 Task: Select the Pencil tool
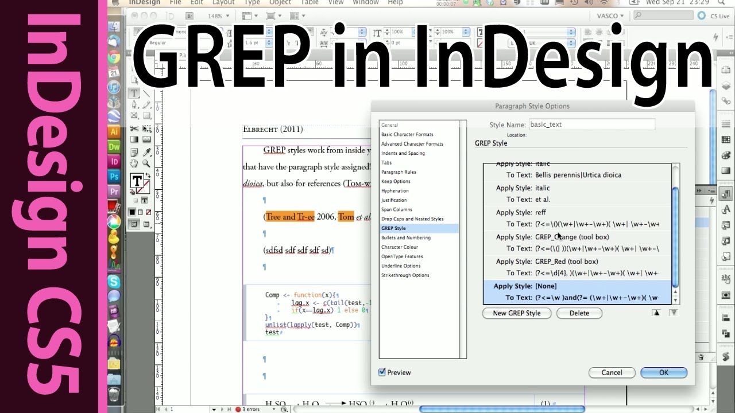[x=146, y=104]
